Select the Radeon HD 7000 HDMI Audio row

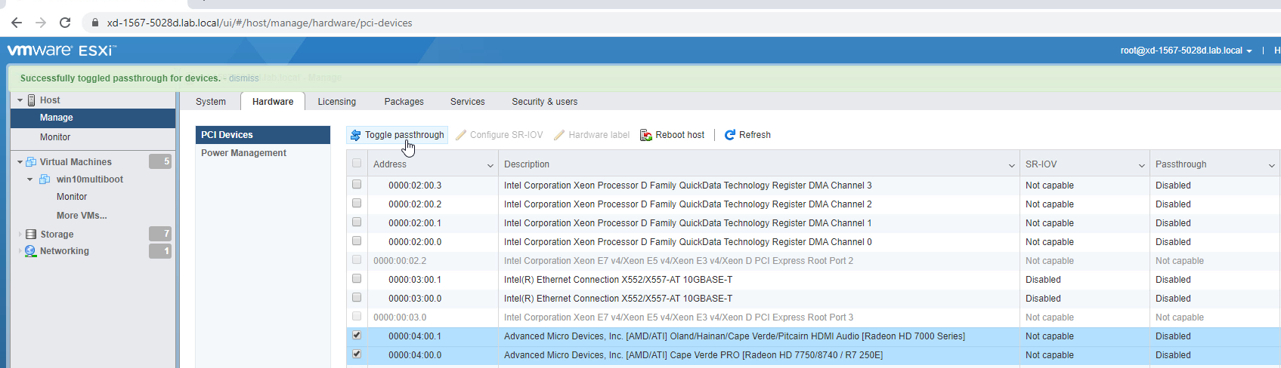[x=813, y=336]
